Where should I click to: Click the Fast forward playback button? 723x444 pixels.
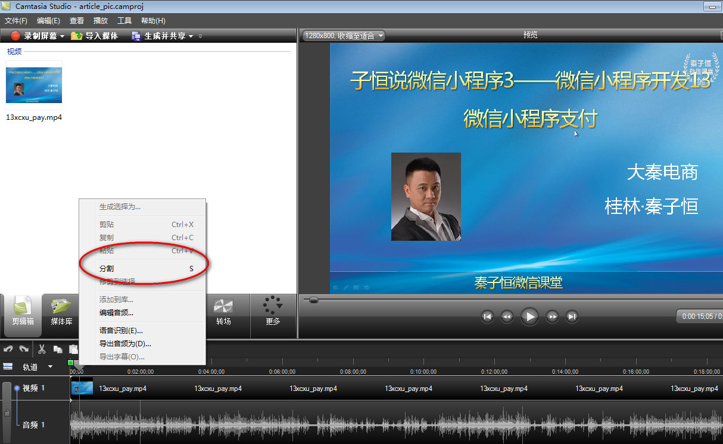pyautogui.click(x=553, y=316)
